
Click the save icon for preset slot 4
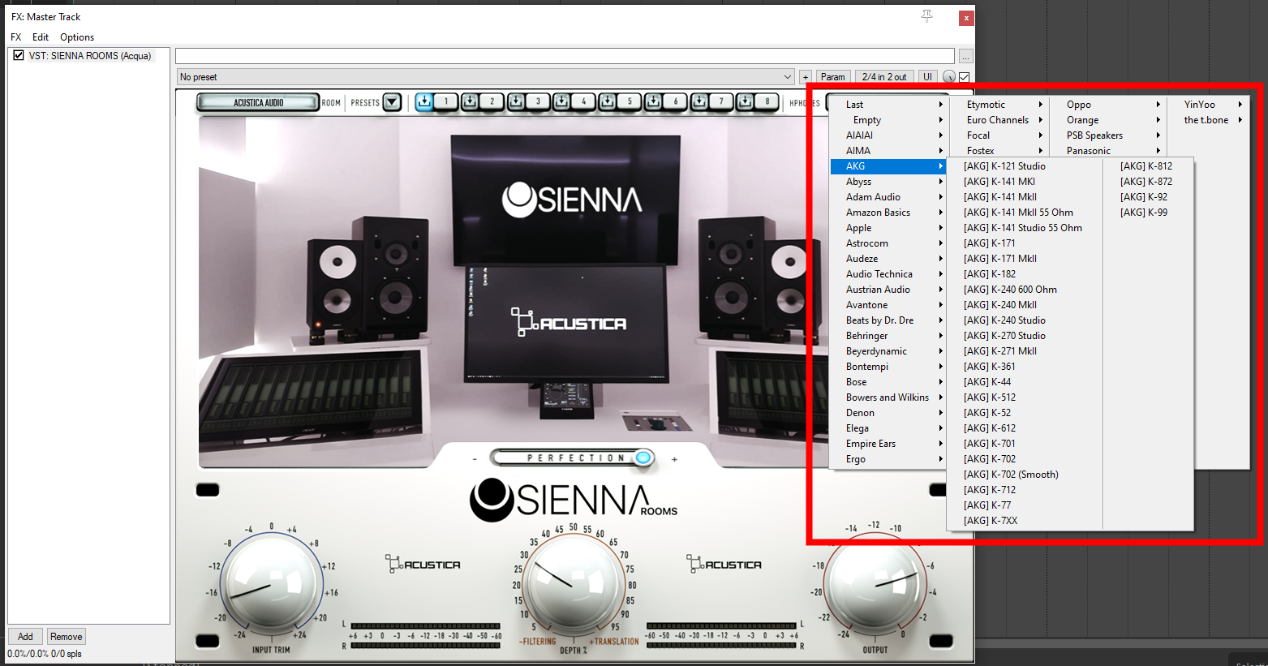click(x=561, y=102)
